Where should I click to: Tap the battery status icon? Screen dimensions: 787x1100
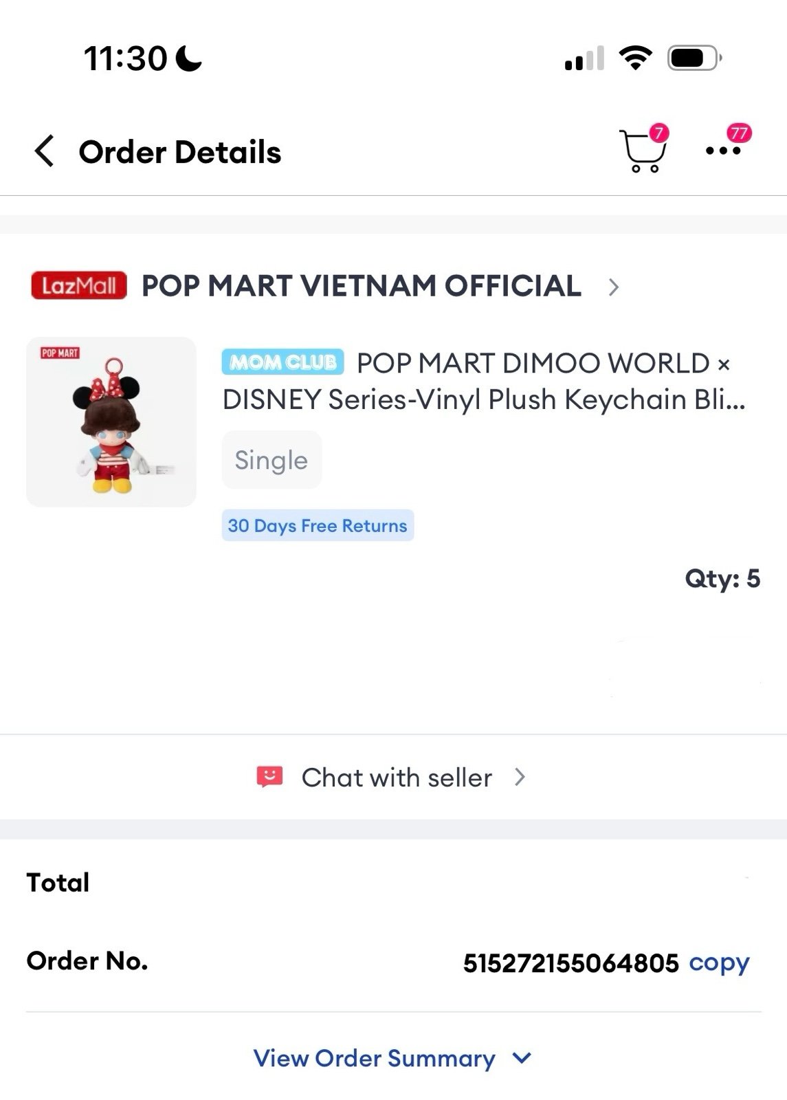[694, 58]
